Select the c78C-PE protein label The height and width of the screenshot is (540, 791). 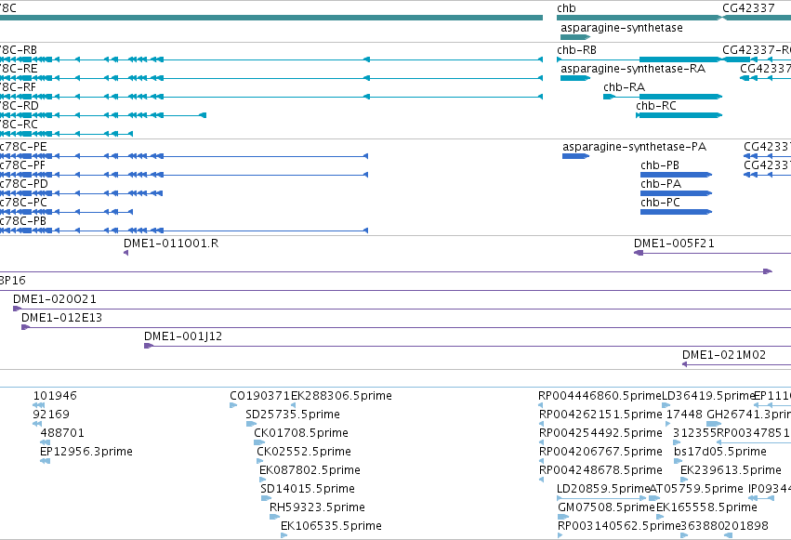coord(23,147)
